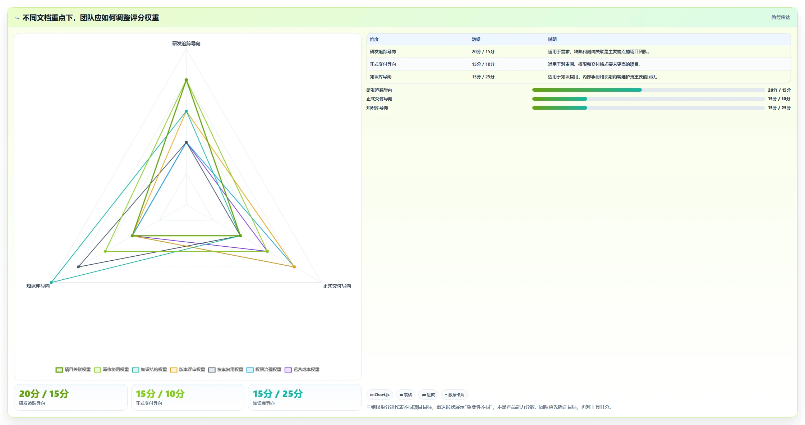Viewport: 805px width, 425px height.
Task: Click the small icon before the page title
Action: click(17, 18)
